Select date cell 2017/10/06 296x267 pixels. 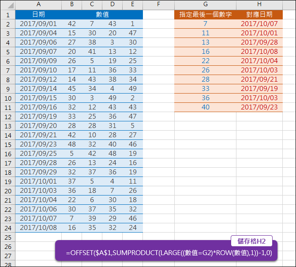tap(38, 209)
